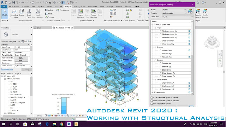Screen dimensions: 226x127
Task: Click the Space Naming tool
Action: (x=94, y=13)
